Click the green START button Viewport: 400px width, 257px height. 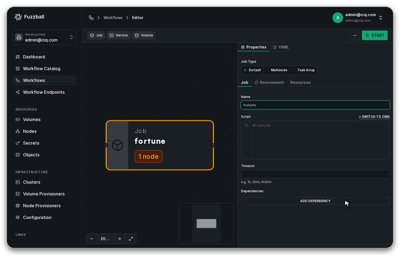coord(375,35)
